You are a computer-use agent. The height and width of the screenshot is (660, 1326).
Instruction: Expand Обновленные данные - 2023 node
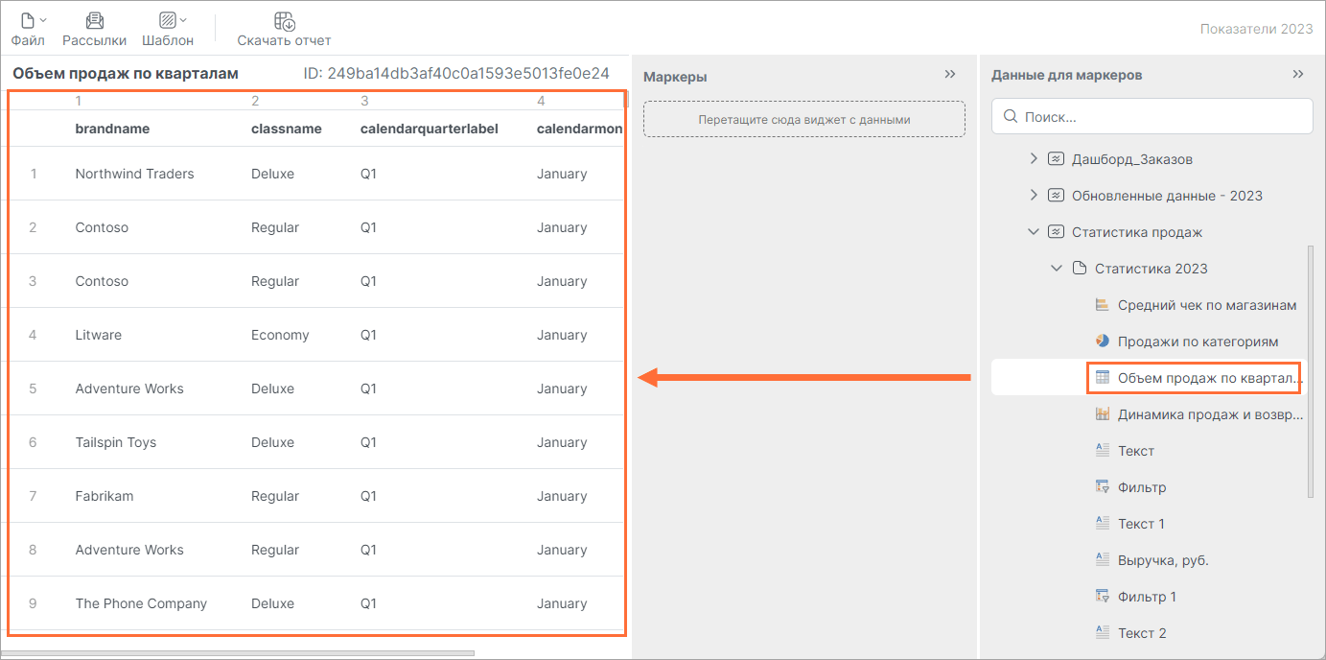(x=1033, y=195)
